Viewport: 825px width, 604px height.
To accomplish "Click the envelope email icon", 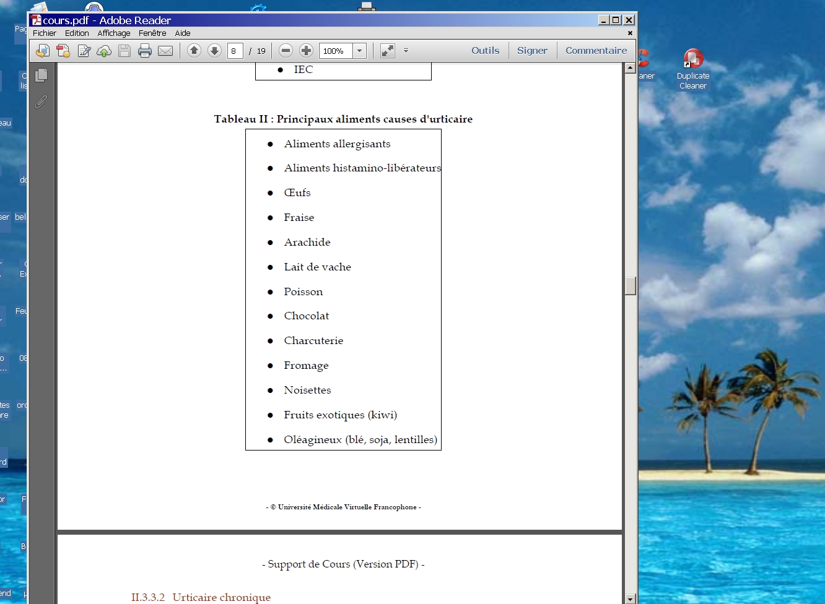I will coord(165,51).
